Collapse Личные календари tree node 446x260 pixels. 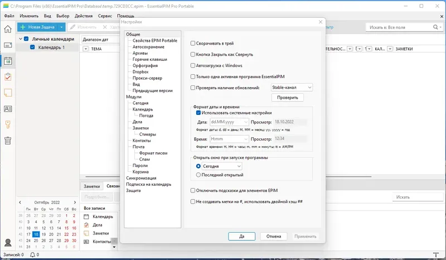click(21, 38)
